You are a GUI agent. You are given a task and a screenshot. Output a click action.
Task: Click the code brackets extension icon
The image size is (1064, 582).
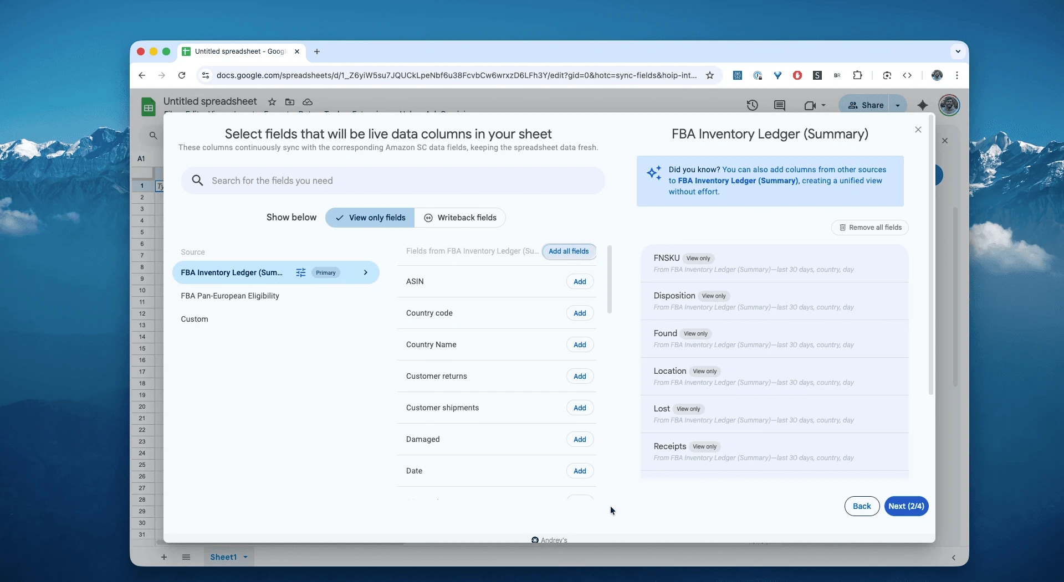click(907, 75)
